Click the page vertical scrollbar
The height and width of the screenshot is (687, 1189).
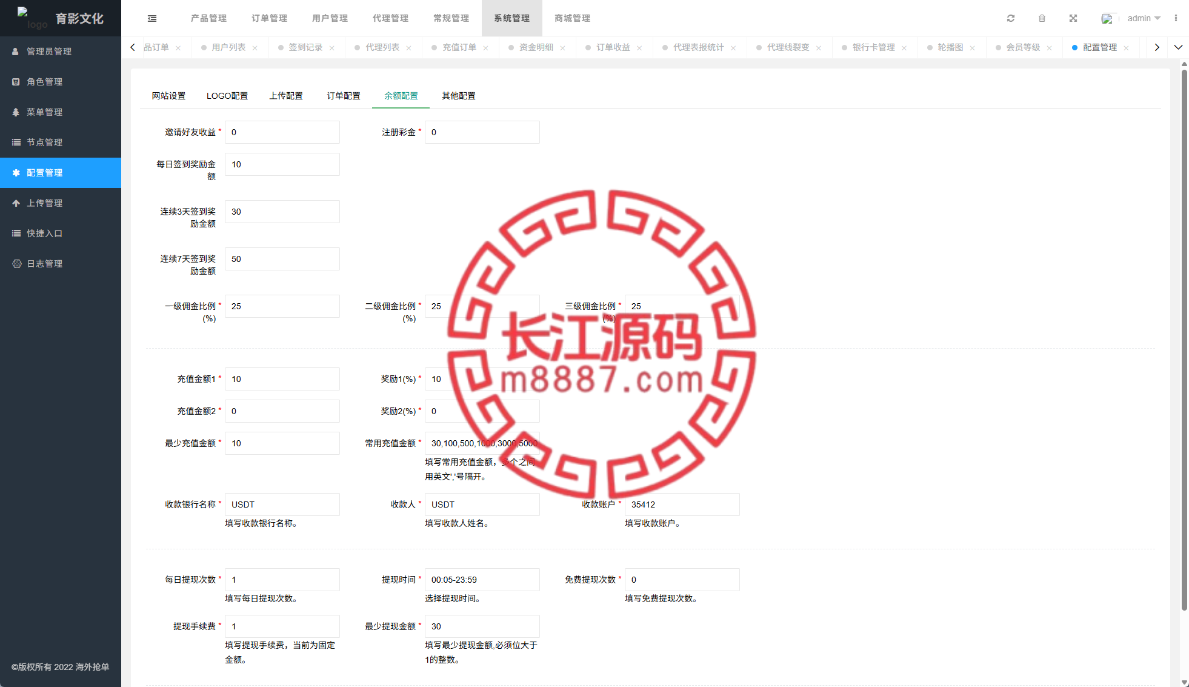[x=1184, y=340]
